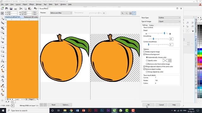202x113 pixels.
Task: Enable Group objects by color checkbox
Action: coord(147,72)
